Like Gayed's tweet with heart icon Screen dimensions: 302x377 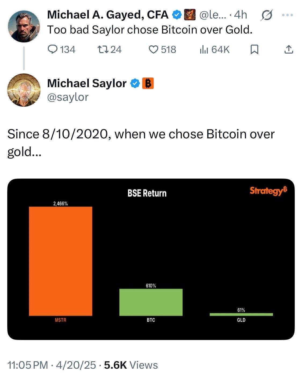(x=153, y=49)
